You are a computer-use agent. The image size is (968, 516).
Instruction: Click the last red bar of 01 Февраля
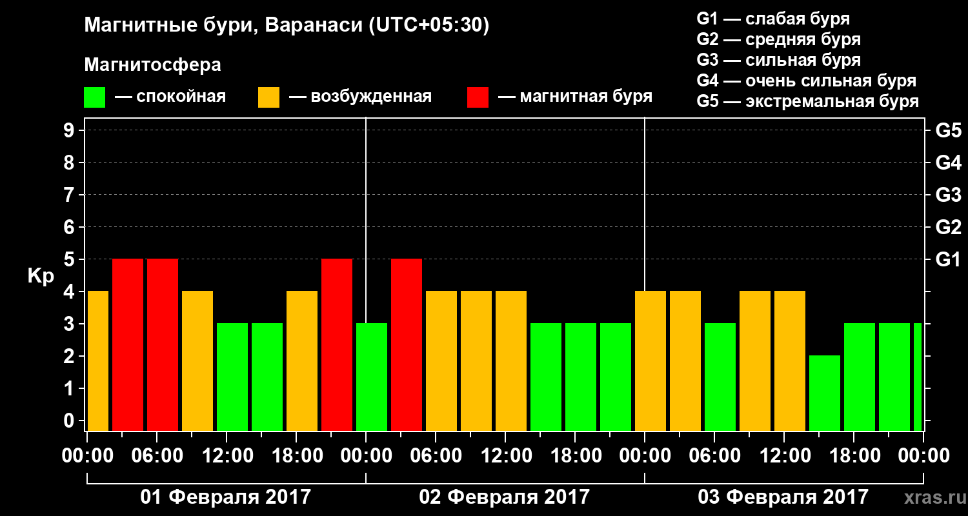(x=337, y=344)
